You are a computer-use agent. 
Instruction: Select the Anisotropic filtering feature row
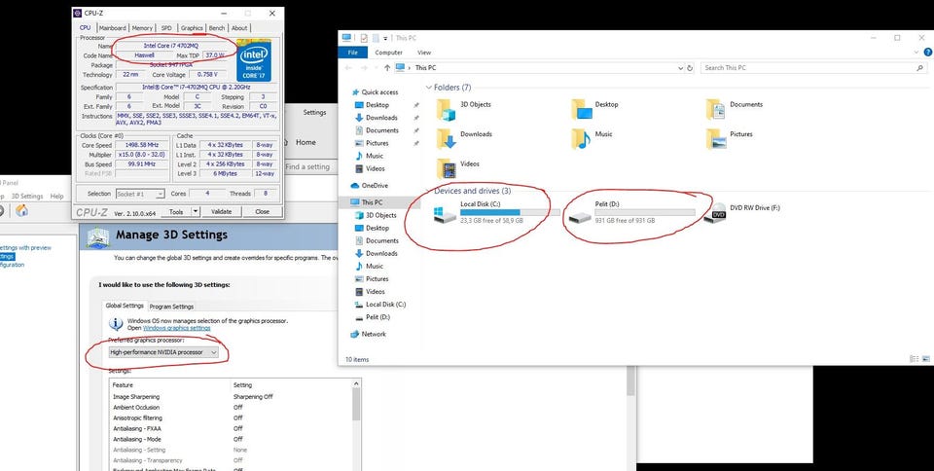(231, 418)
